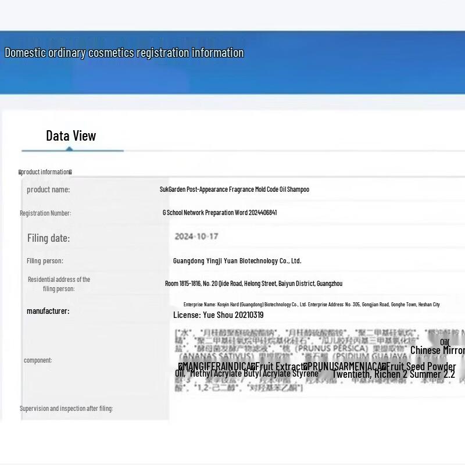Select the 2024-10-17 filing date value

point(196,237)
